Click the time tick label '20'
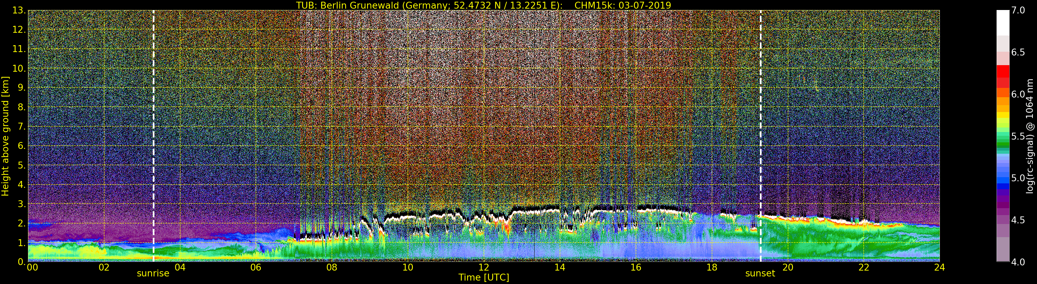 (788, 267)
